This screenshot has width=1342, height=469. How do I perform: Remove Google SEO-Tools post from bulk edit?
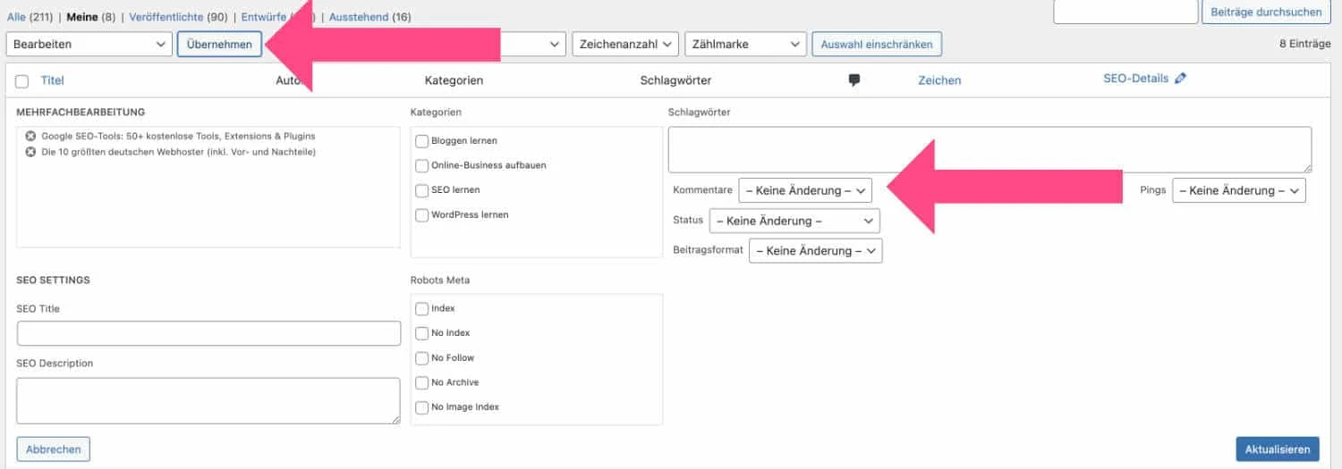pos(31,136)
